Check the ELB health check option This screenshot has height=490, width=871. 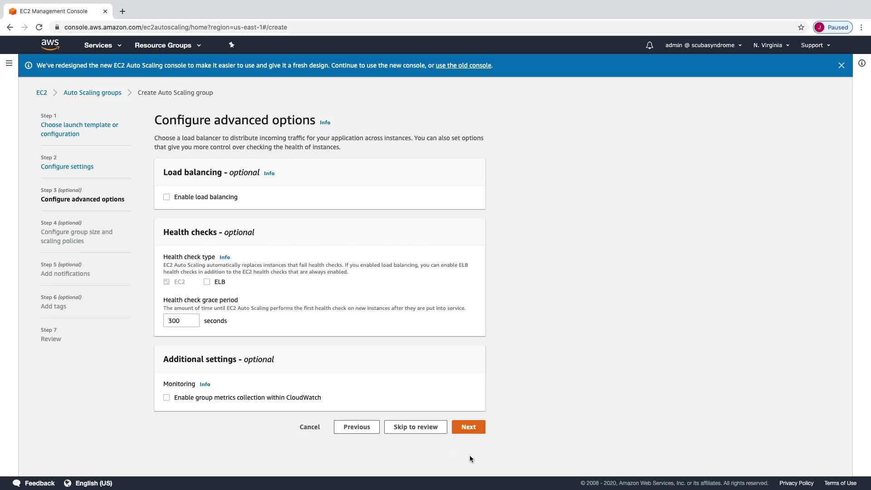point(207,282)
